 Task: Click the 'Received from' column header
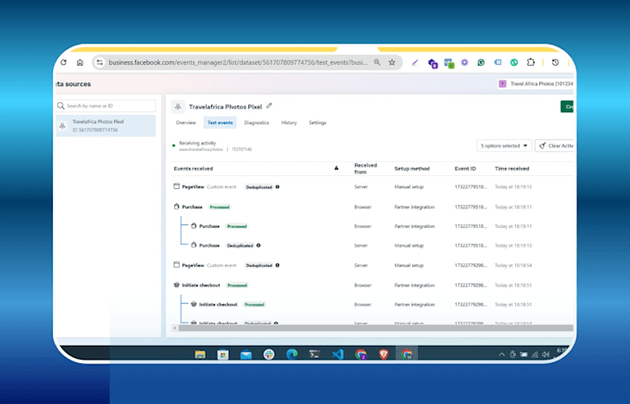click(366, 169)
